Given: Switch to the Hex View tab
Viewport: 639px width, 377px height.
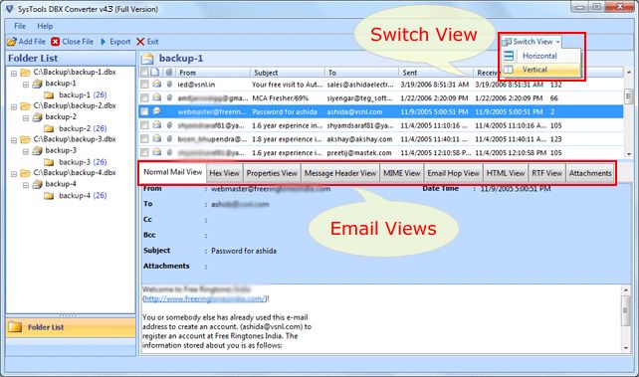Looking at the screenshot, I should coord(224,173).
